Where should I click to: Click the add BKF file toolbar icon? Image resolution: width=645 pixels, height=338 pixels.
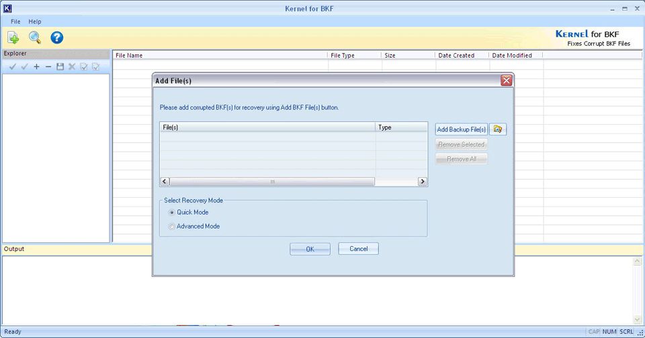tap(13, 38)
